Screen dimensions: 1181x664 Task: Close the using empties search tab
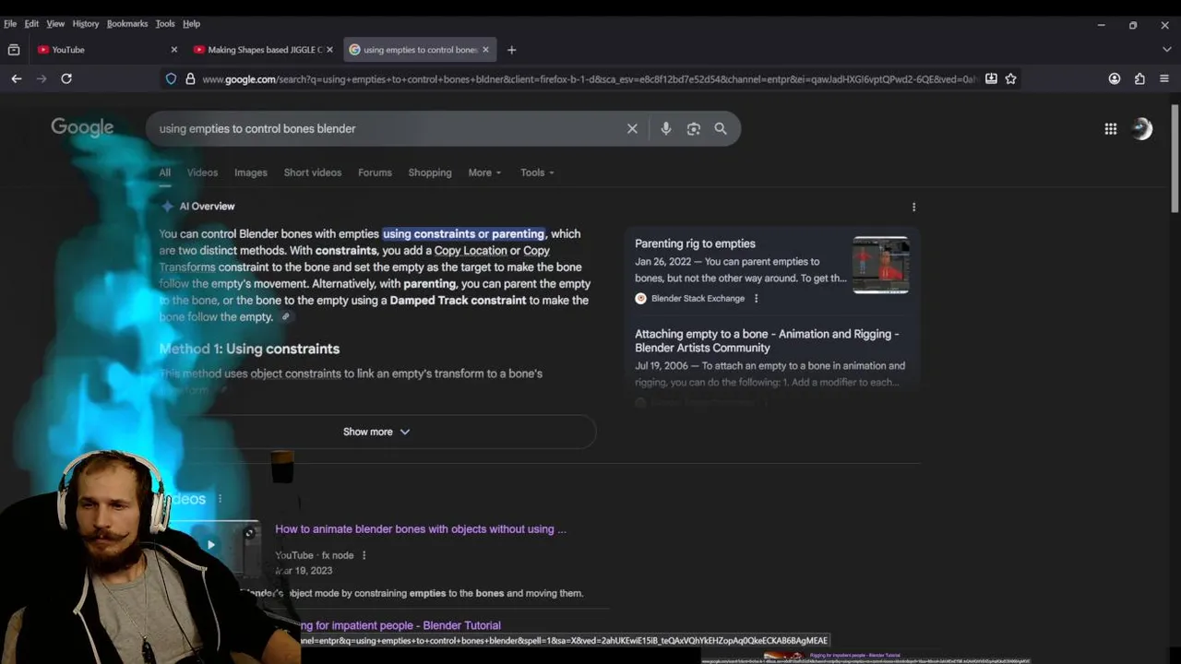[485, 50]
